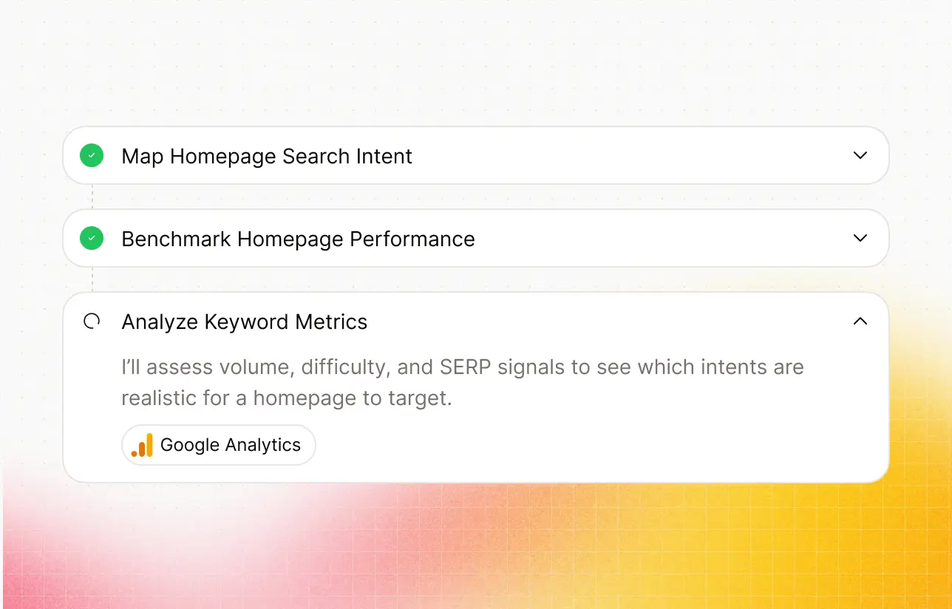
Task: Select the Analyze Keyword Metrics card title
Action: (x=244, y=321)
